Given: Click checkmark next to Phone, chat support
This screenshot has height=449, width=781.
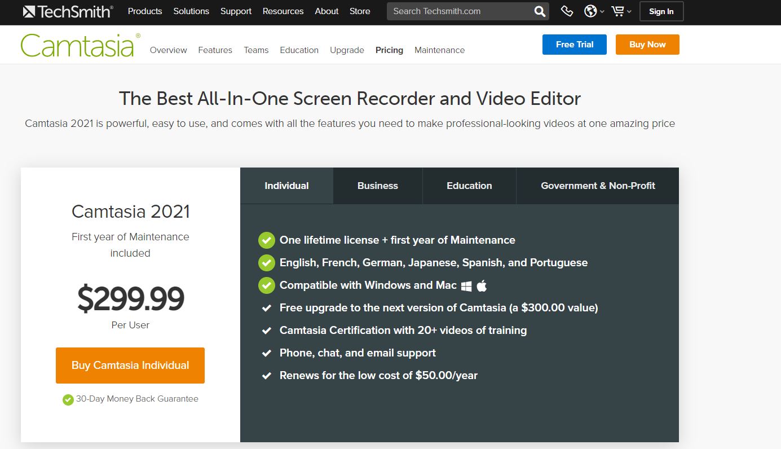Looking at the screenshot, I should click(x=267, y=353).
